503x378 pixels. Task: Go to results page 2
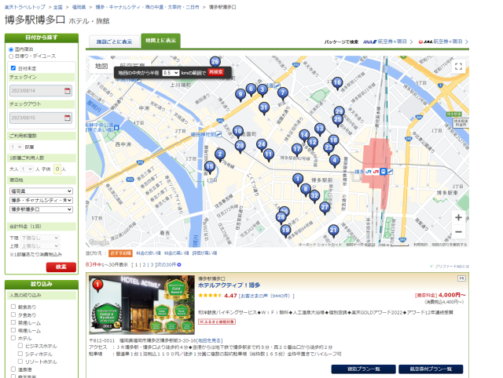(x=144, y=265)
